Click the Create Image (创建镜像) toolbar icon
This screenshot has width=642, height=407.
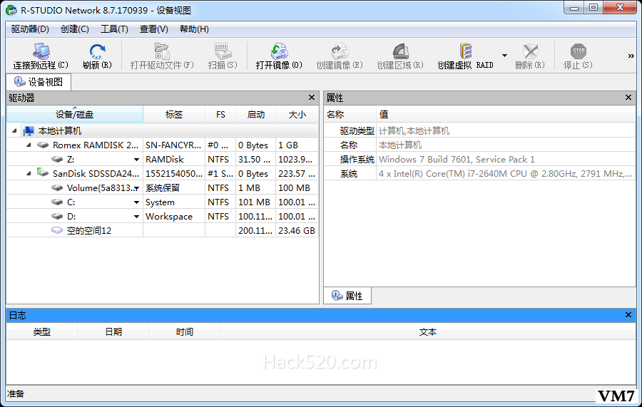tap(340, 51)
